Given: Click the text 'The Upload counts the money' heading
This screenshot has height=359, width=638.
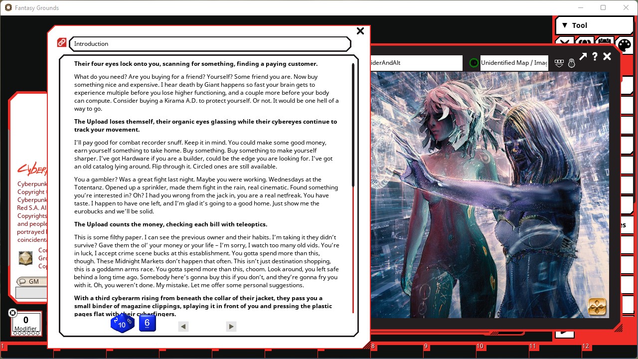Looking at the screenshot, I should click(170, 224).
